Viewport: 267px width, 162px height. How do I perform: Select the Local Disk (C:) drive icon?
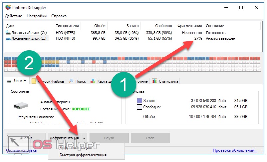8,33
